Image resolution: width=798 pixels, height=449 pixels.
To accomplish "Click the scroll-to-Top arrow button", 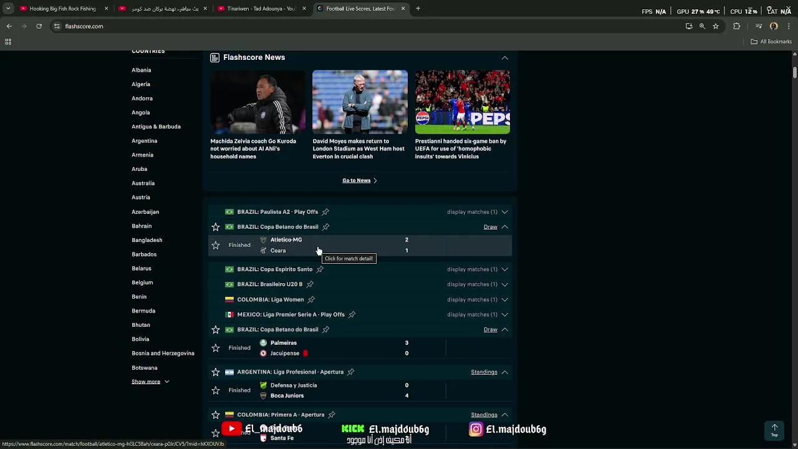I will tap(774, 430).
